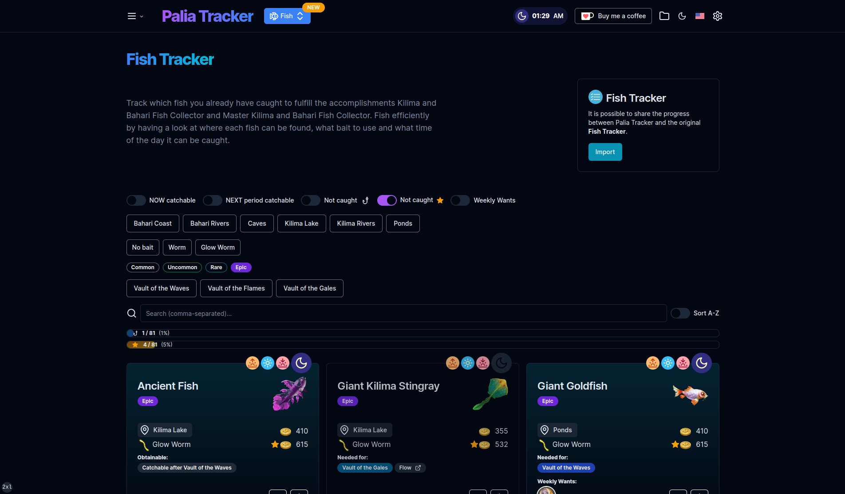Select the Kilima Lake location filter
The height and width of the screenshot is (494, 845).
(301, 223)
